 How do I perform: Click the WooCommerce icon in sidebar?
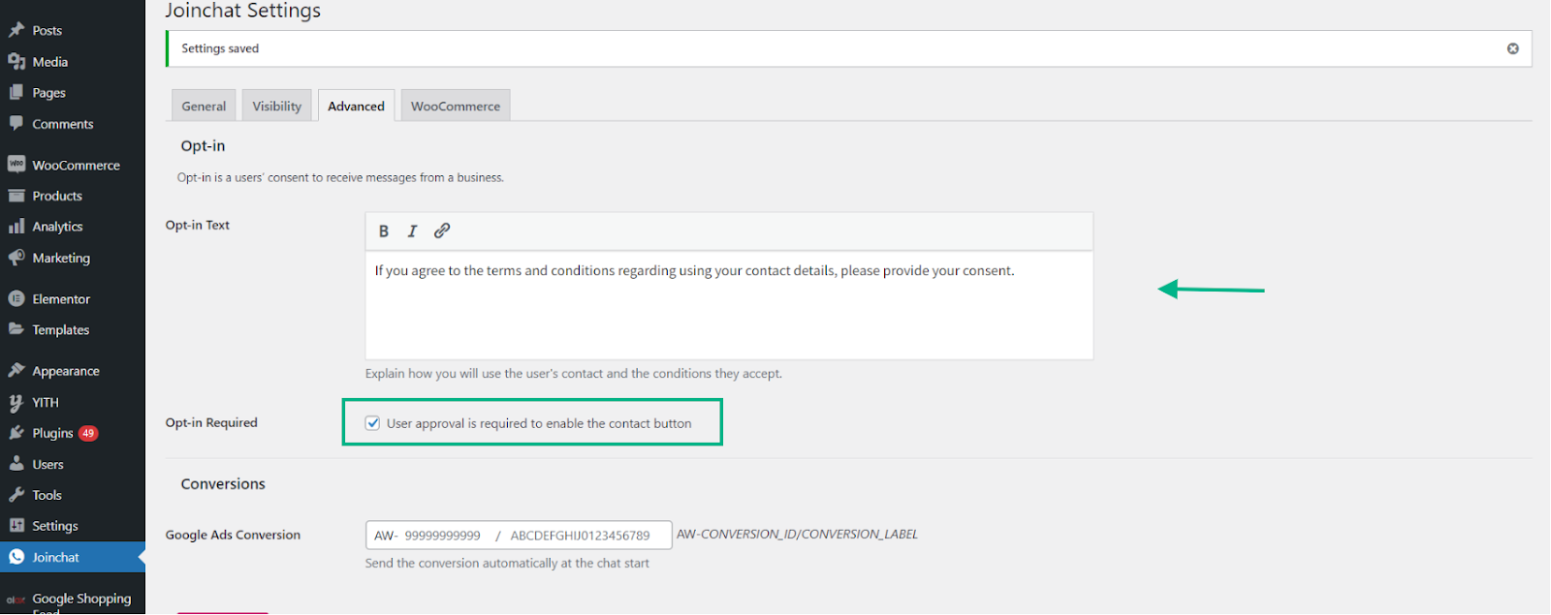tap(16, 165)
